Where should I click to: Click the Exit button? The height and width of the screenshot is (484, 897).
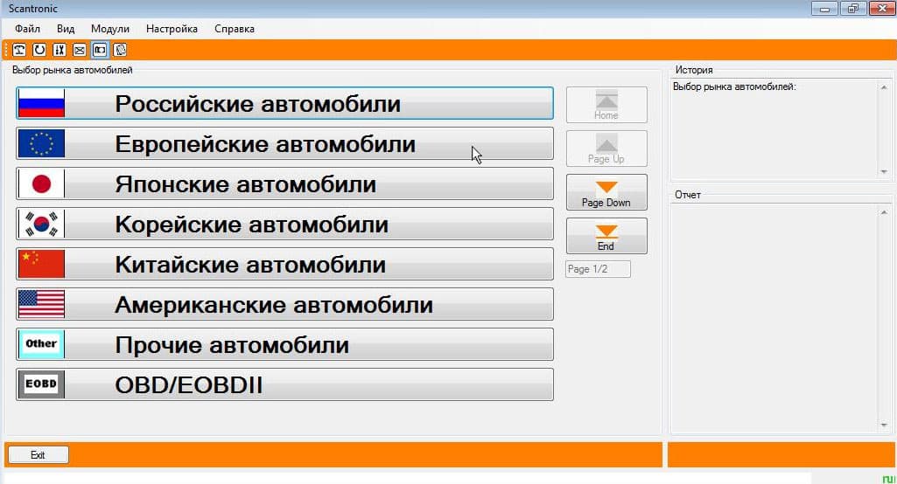pyautogui.click(x=38, y=455)
